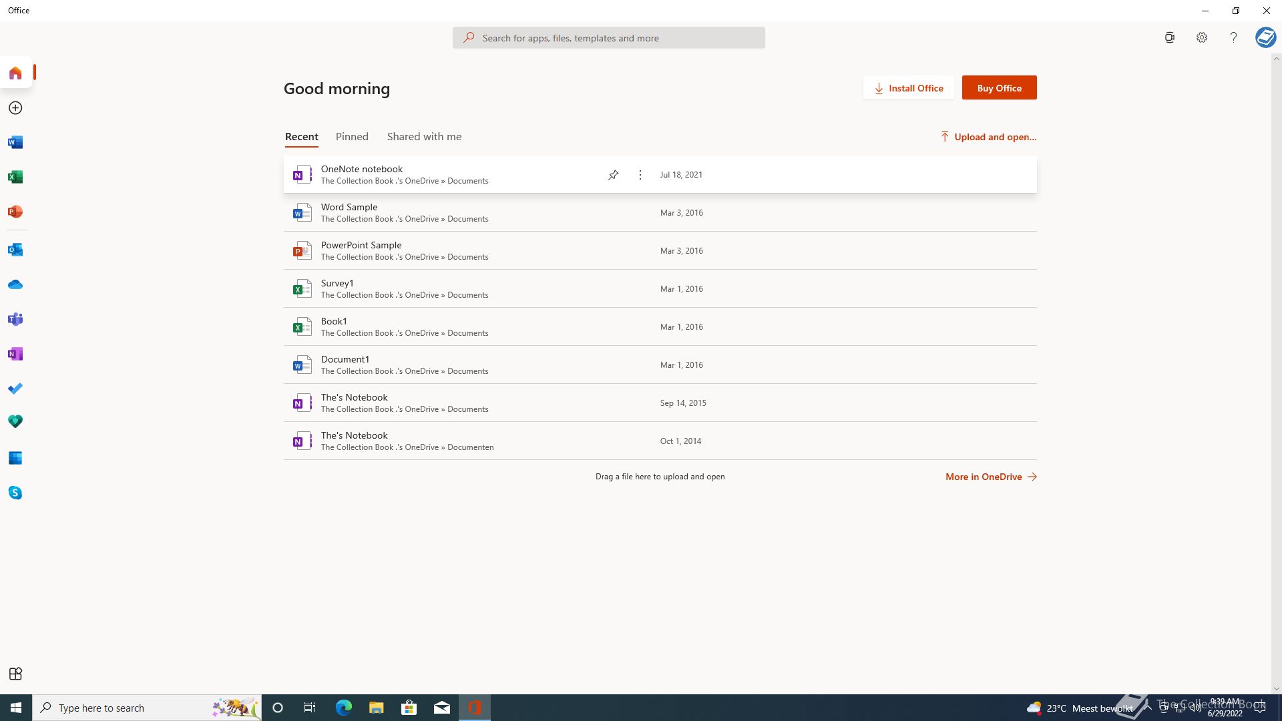Open Mail app from taskbar
The height and width of the screenshot is (721, 1282).
441,708
